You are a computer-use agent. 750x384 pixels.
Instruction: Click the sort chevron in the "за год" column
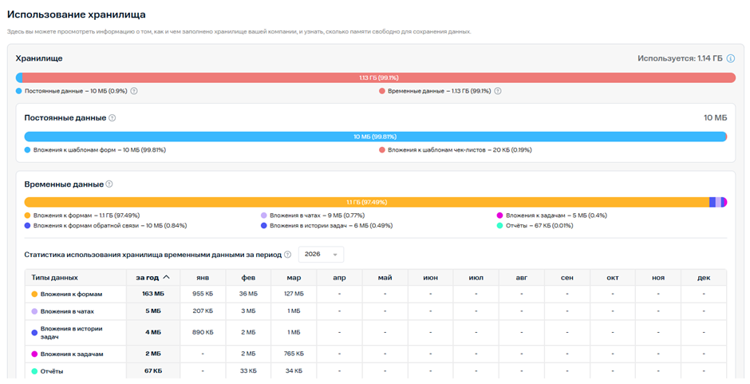(166, 278)
